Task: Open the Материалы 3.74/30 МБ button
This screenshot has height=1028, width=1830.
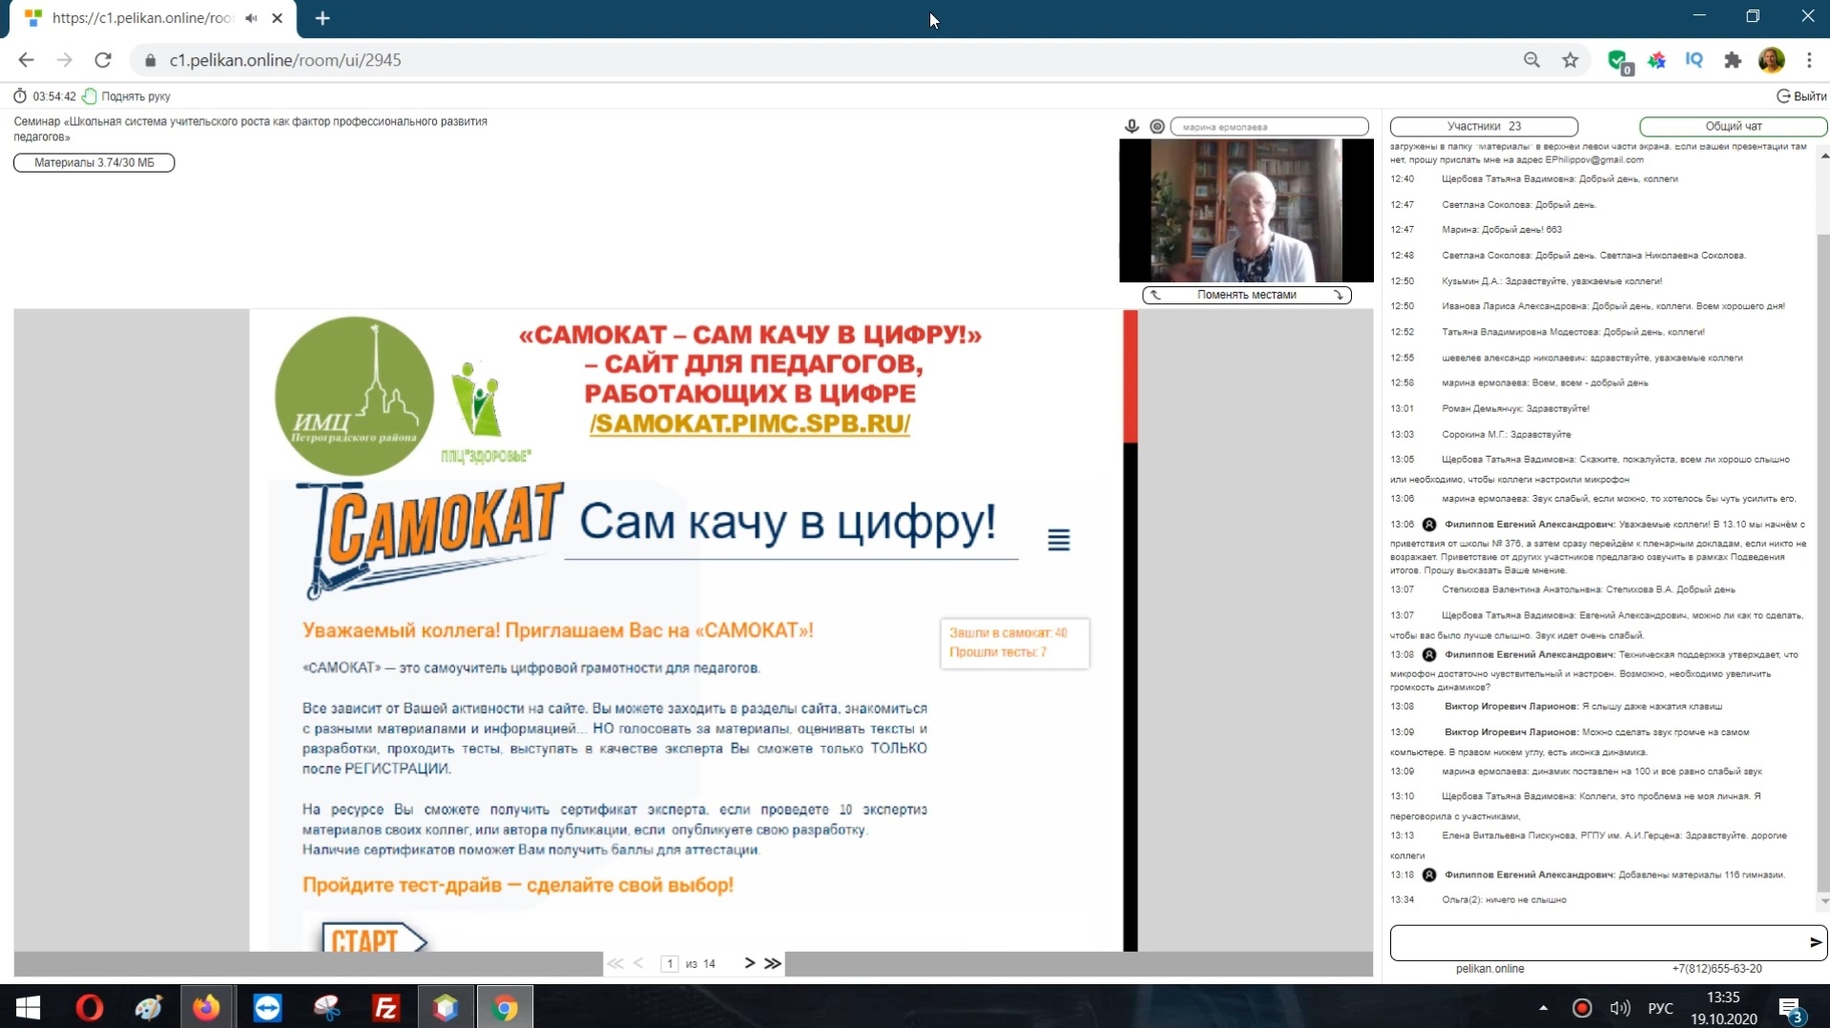Action: click(x=94, y=163)
